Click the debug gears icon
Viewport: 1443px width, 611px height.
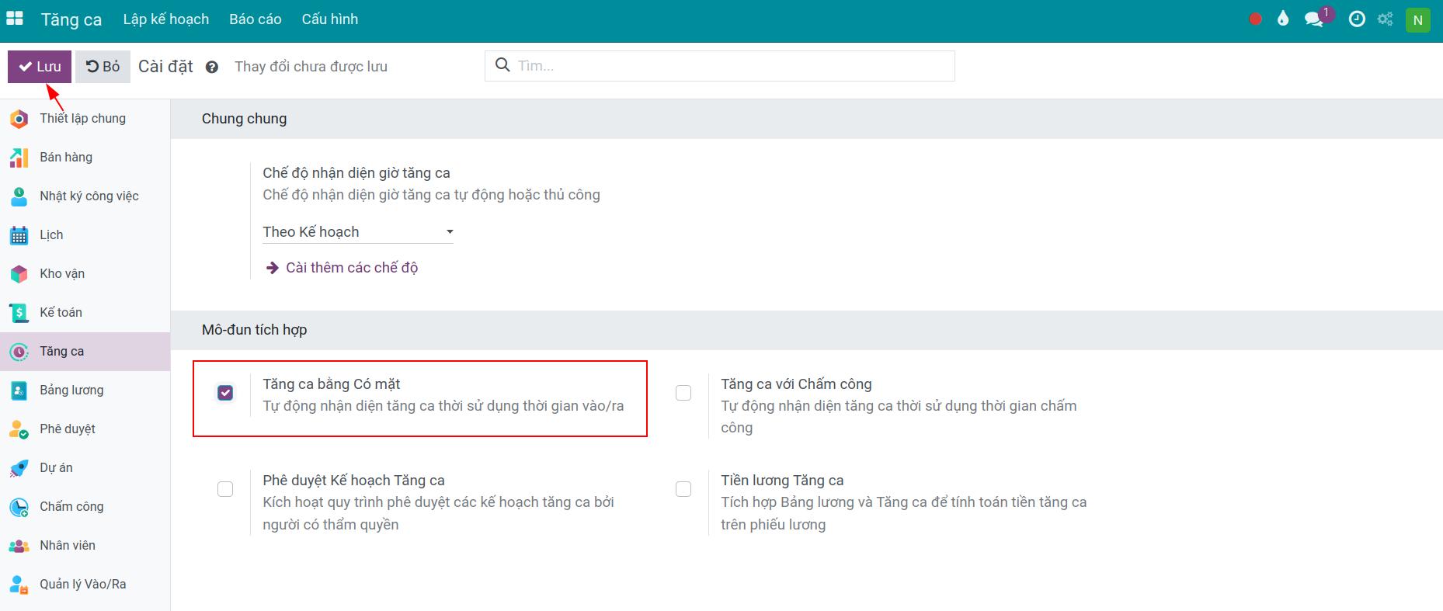[1385, 19]
